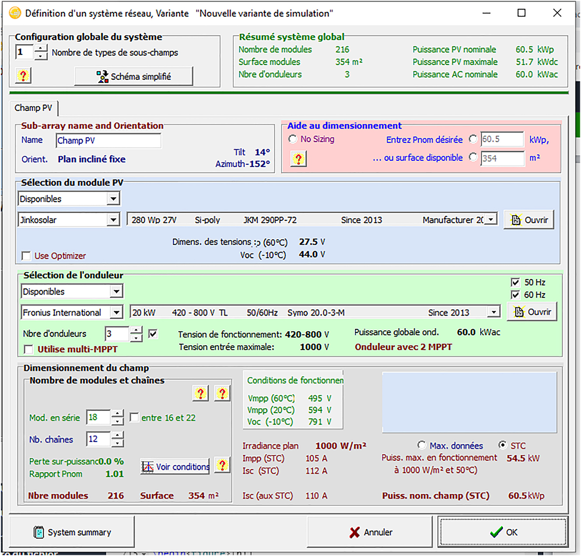581x556 pixels.
Task: Enable Use Optimizer checkbox
Action: pyautogui.click(x=26, y=256)
